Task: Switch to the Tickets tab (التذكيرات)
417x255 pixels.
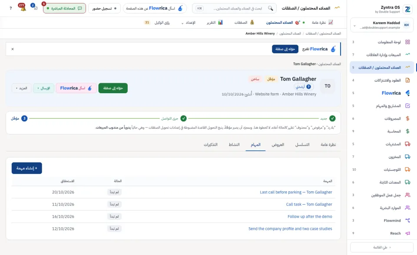Action: tap(211, 144)
